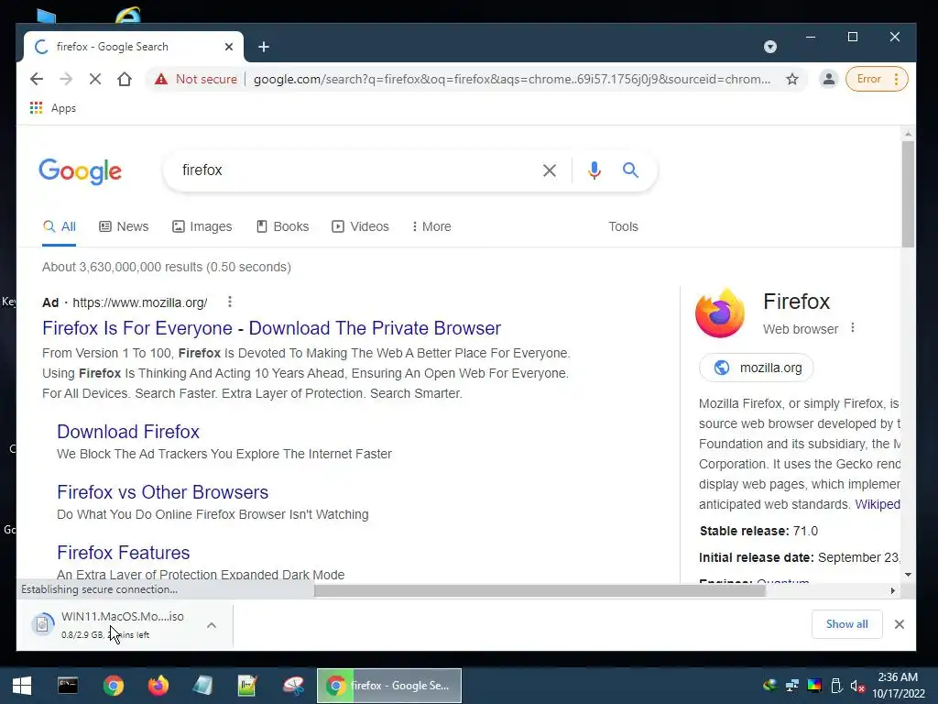The image size is (938, 704).
Task: Click the muted volume tray icon
Action: tap(857, 686)
